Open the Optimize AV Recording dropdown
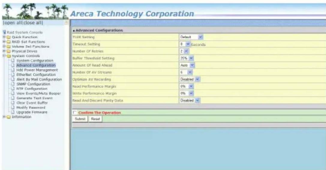The width and height of the screenshot is (326, 170). coord(190,79)
